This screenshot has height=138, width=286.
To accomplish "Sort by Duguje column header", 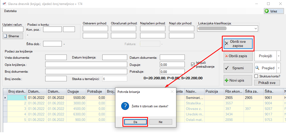I will tap(76, 91).
